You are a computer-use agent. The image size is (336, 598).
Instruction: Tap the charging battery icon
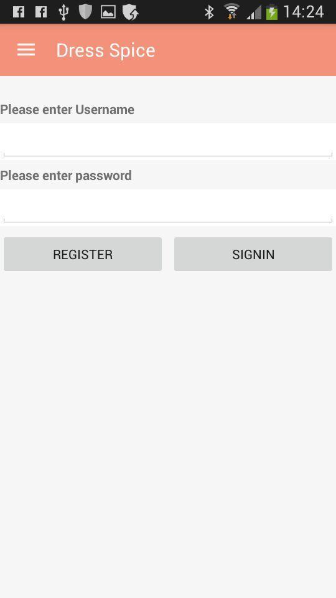272,12
